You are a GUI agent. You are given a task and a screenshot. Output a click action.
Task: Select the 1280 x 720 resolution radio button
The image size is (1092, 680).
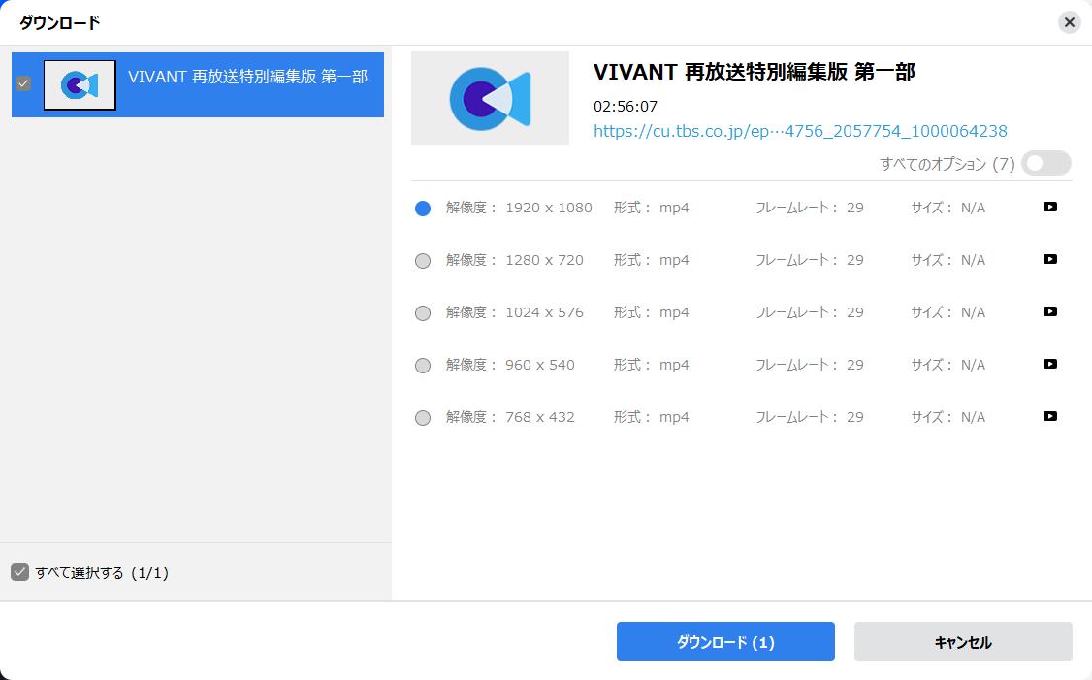pyautogui.click(x=423, y=261)
